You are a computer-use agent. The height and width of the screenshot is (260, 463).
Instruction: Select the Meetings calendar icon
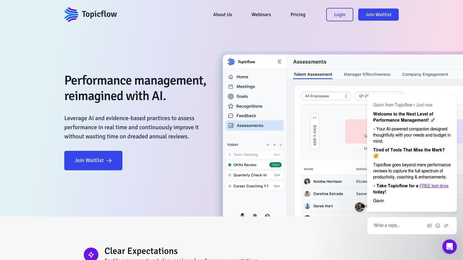pyautogui.click(x=231, y=87)
